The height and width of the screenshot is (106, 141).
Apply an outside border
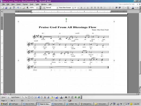pos(123,8)
